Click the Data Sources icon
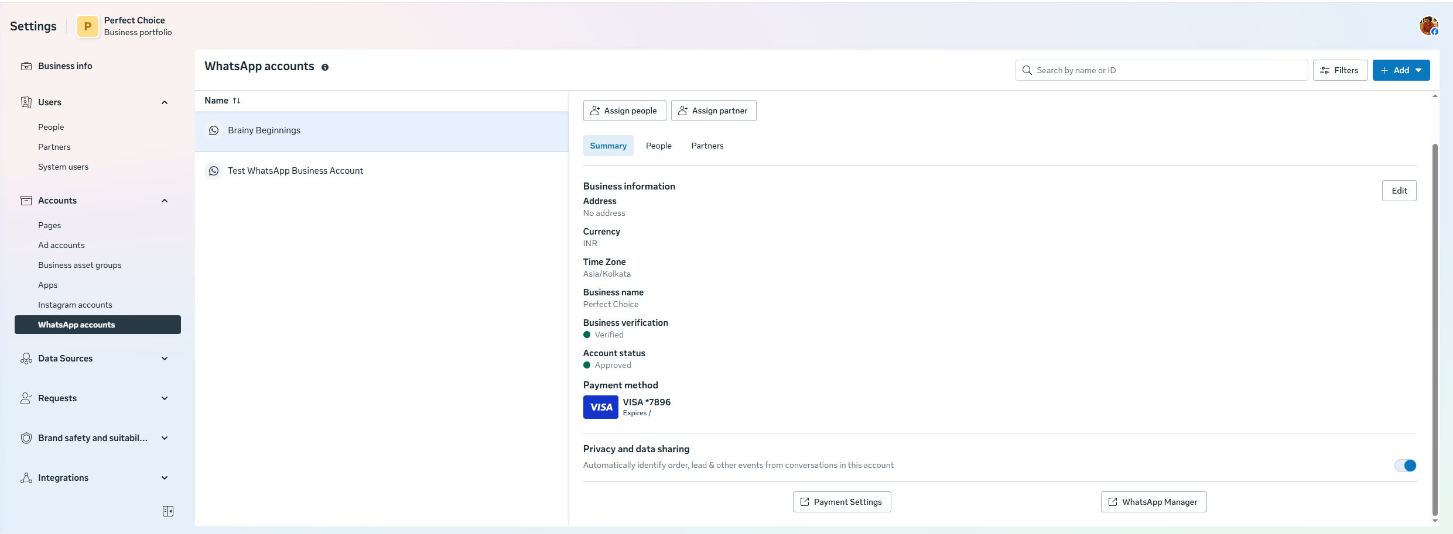 (x=26, y=359)
